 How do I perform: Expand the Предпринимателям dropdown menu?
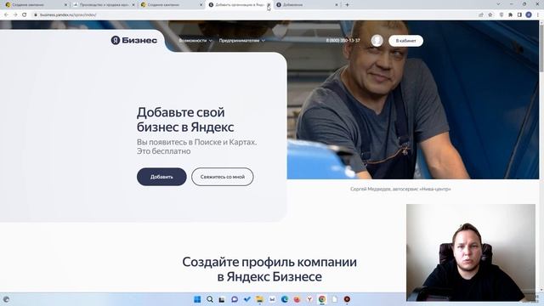click(x=241, y=41)
